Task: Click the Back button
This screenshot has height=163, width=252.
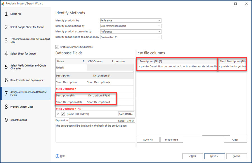Action: point(192,156)
